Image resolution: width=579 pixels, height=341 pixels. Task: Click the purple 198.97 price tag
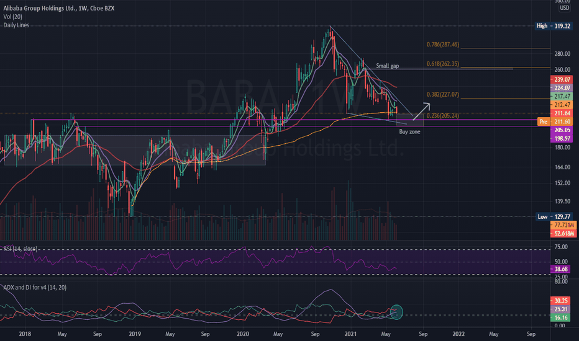tap(561, 138)
